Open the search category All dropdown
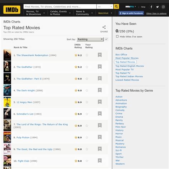This screenshot has height=169, width=169. click(105, 6)
